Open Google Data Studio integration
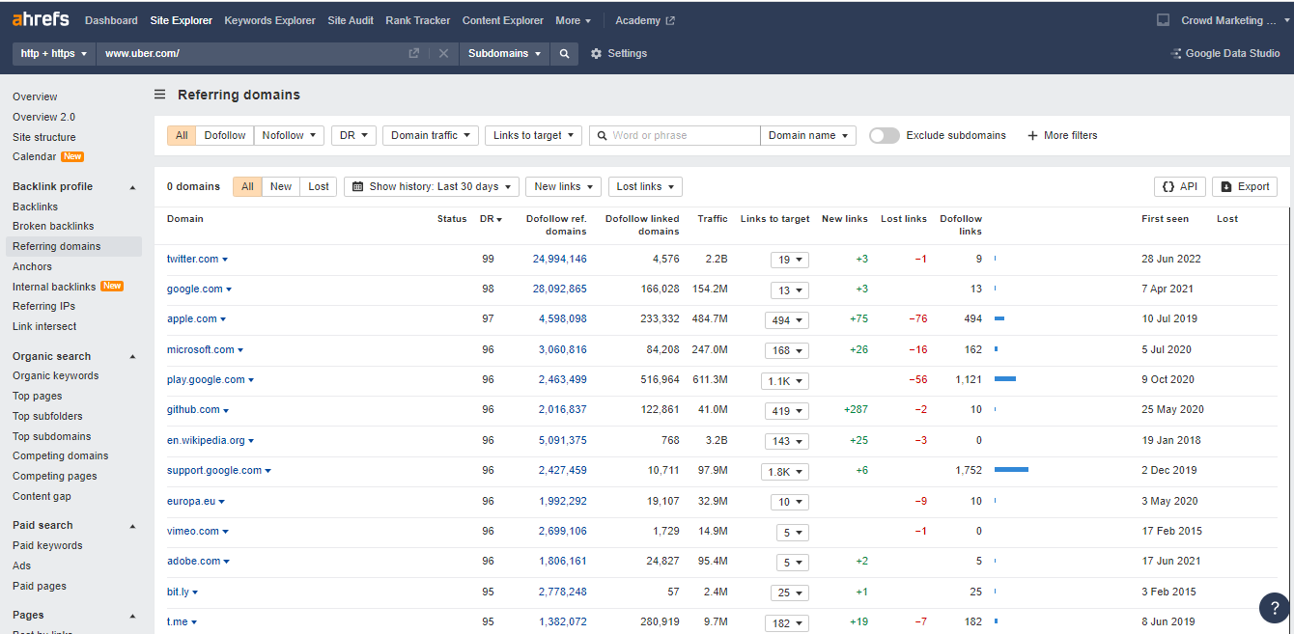This screenshot has height=634, width=1294. click(x=1224, y=53)
